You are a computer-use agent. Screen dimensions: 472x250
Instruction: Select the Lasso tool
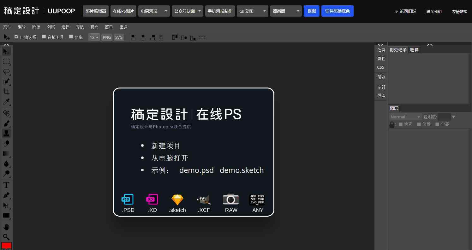coord(6,71)
